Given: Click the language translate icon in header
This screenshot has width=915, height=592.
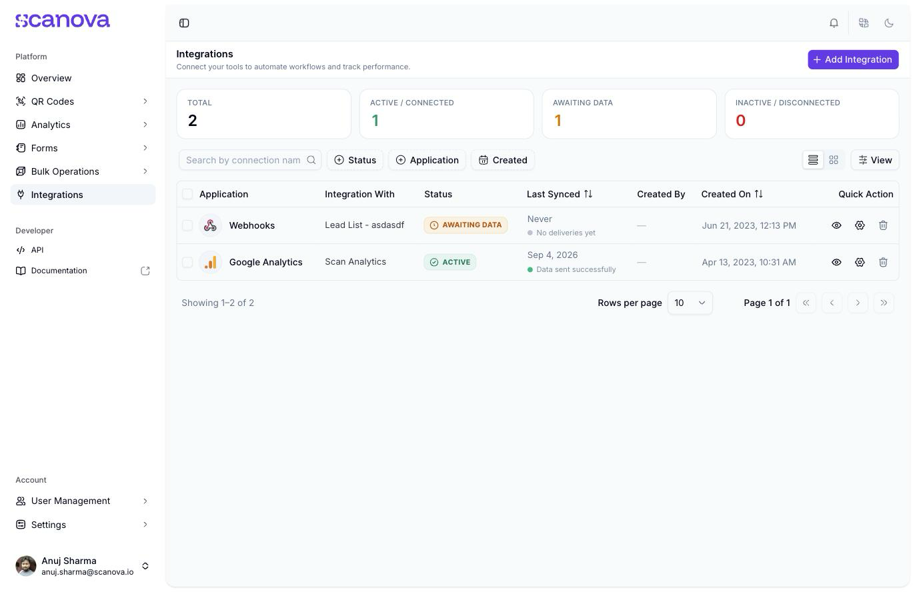Looking at the screenshot, I should [864, 23].
